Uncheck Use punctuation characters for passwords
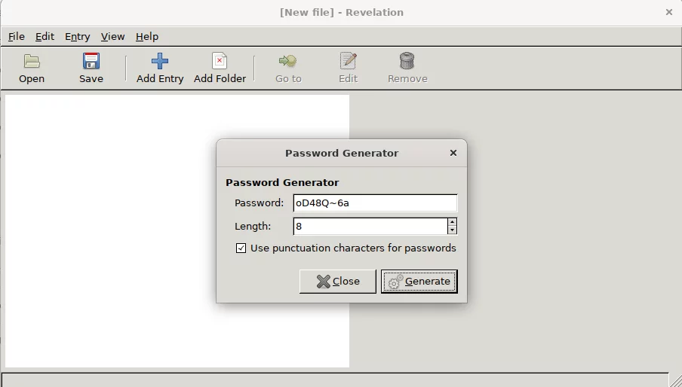 click(x=241, y=248)
